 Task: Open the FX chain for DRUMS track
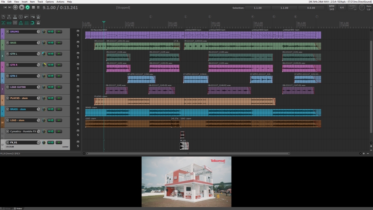pos(49,31)
